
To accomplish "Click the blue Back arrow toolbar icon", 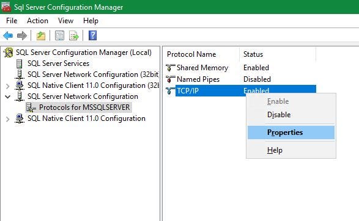I will coord(8,35).
